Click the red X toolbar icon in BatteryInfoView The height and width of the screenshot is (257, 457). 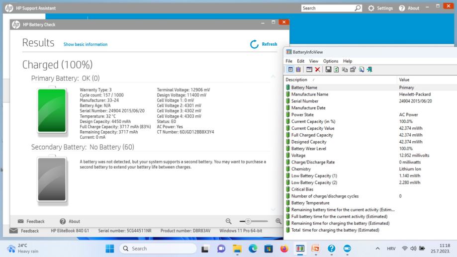(317, 70)
